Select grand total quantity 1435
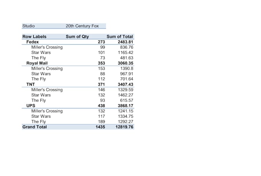Image resolution: width=261 pixels, height=176 pixels. 100,127
